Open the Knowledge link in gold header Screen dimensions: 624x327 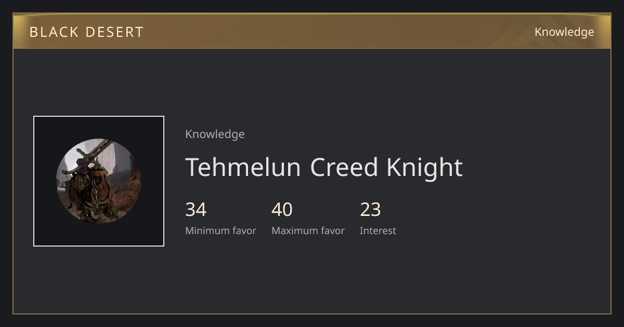564,32
